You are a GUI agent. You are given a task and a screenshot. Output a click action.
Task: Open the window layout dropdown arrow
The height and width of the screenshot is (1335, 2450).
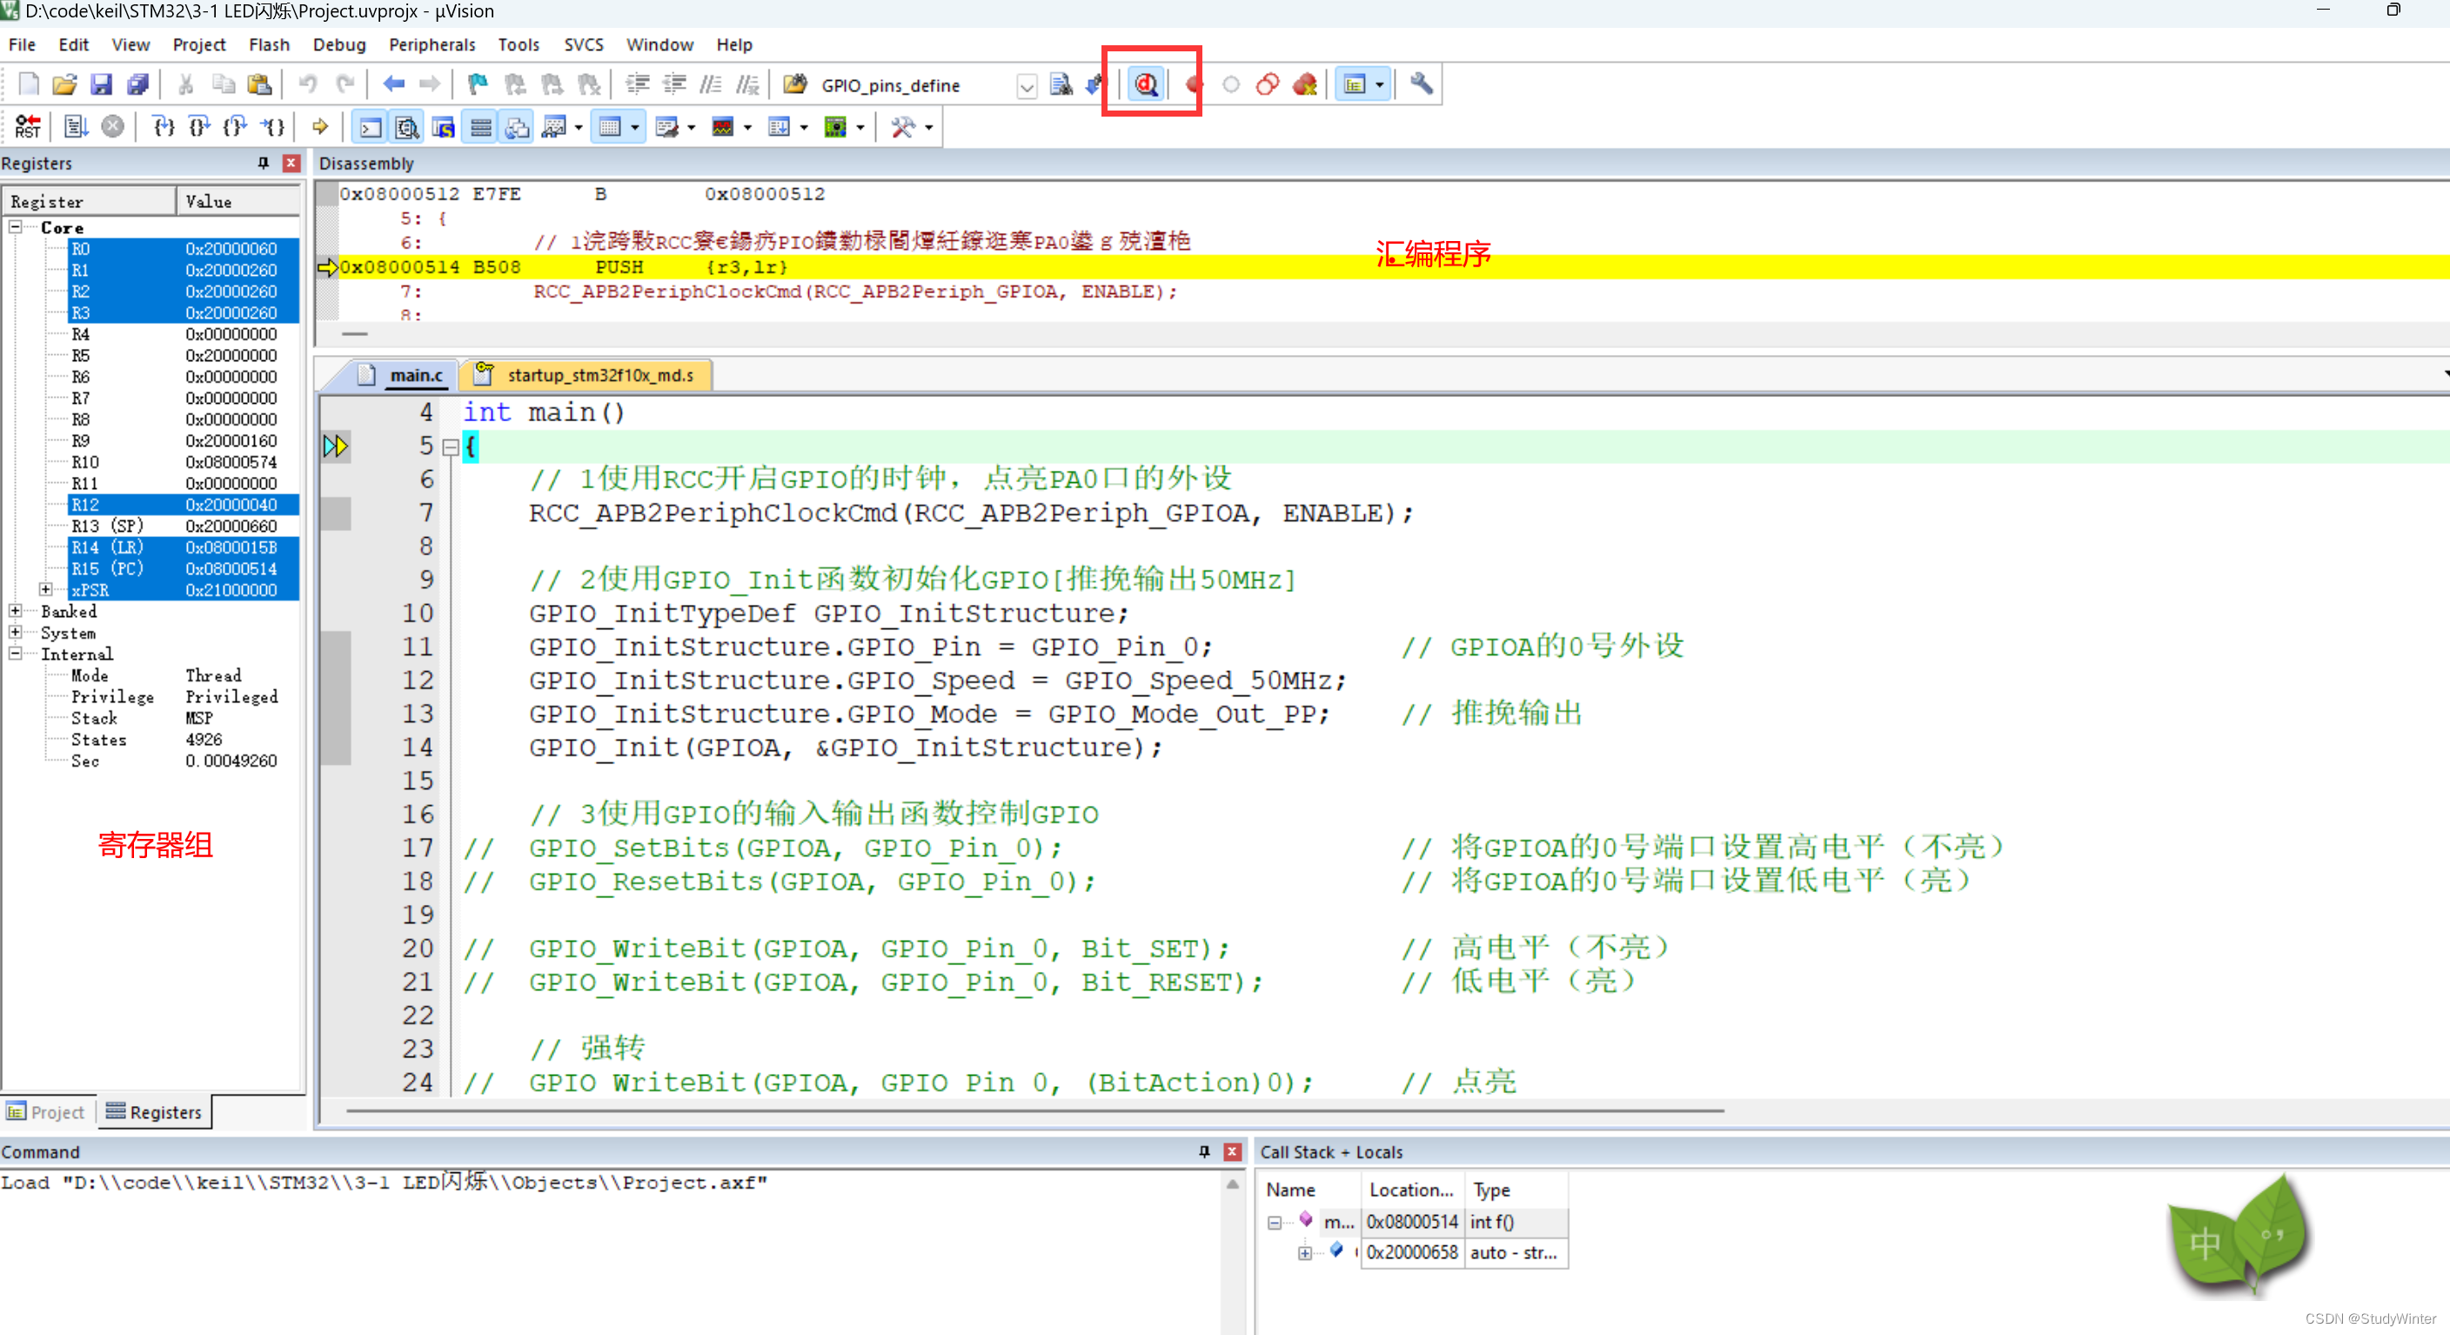pos(1379,84)
